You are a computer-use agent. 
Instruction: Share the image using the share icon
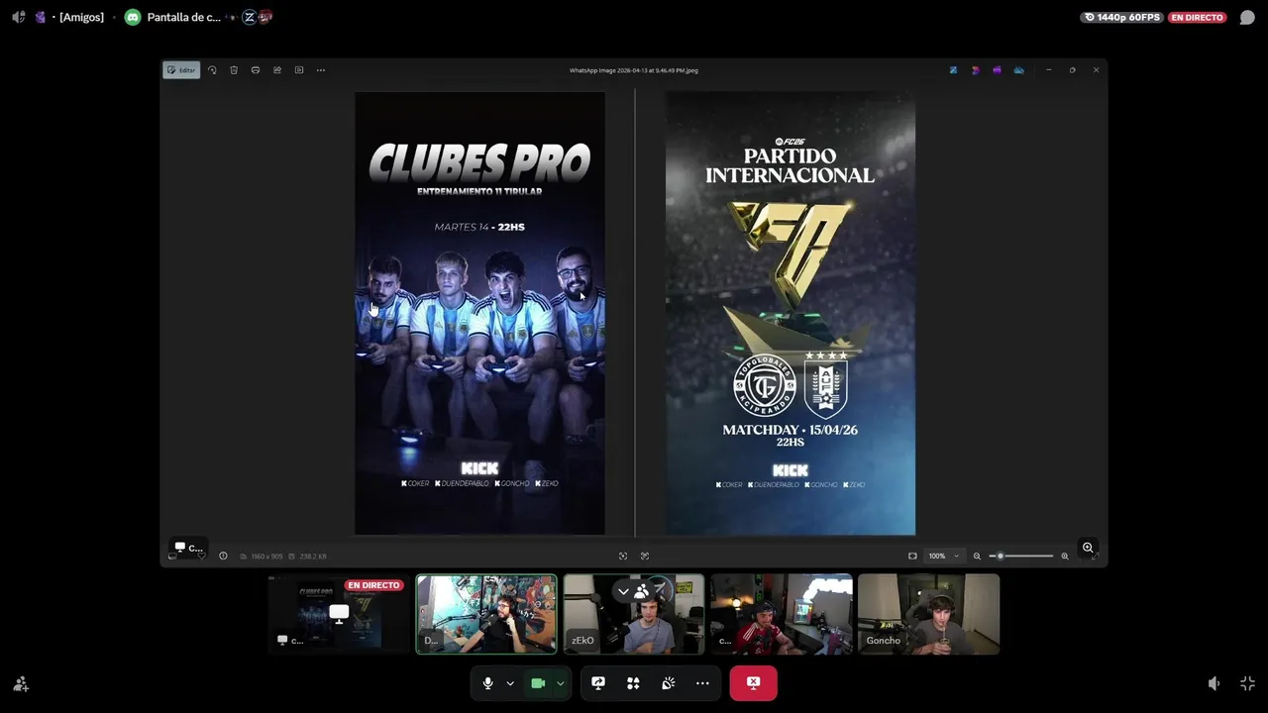[x=277, y=70]
